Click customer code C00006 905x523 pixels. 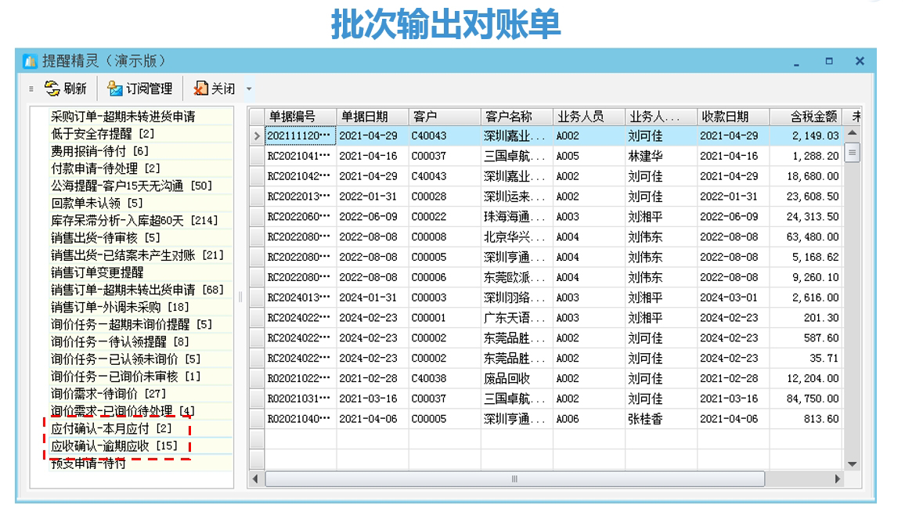pos(445,278)
